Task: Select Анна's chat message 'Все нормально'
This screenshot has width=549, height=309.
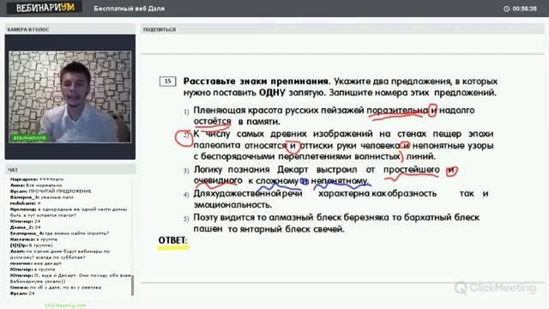Action: [36, 185]
